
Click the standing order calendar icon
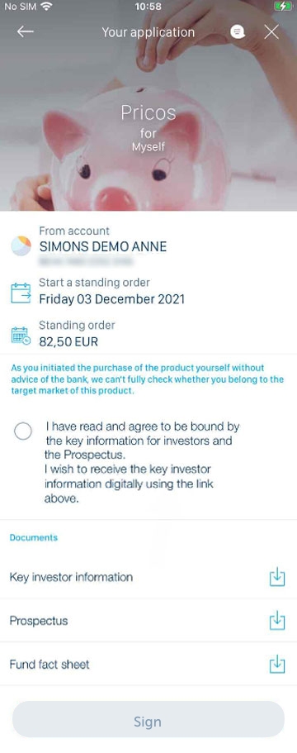[21, 336]
